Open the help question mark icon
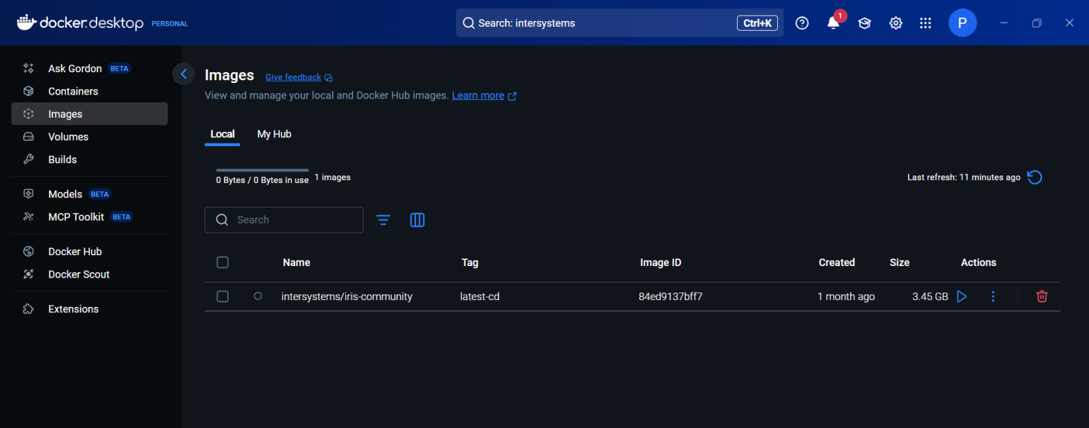The width and height of the screenshot is (1089, 428). [x=802, y=23]
